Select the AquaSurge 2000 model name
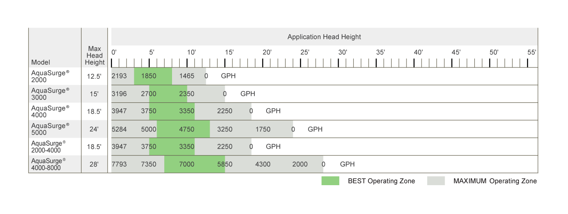The width and height of the screenshot is (568, 214). tap(50, 76)
